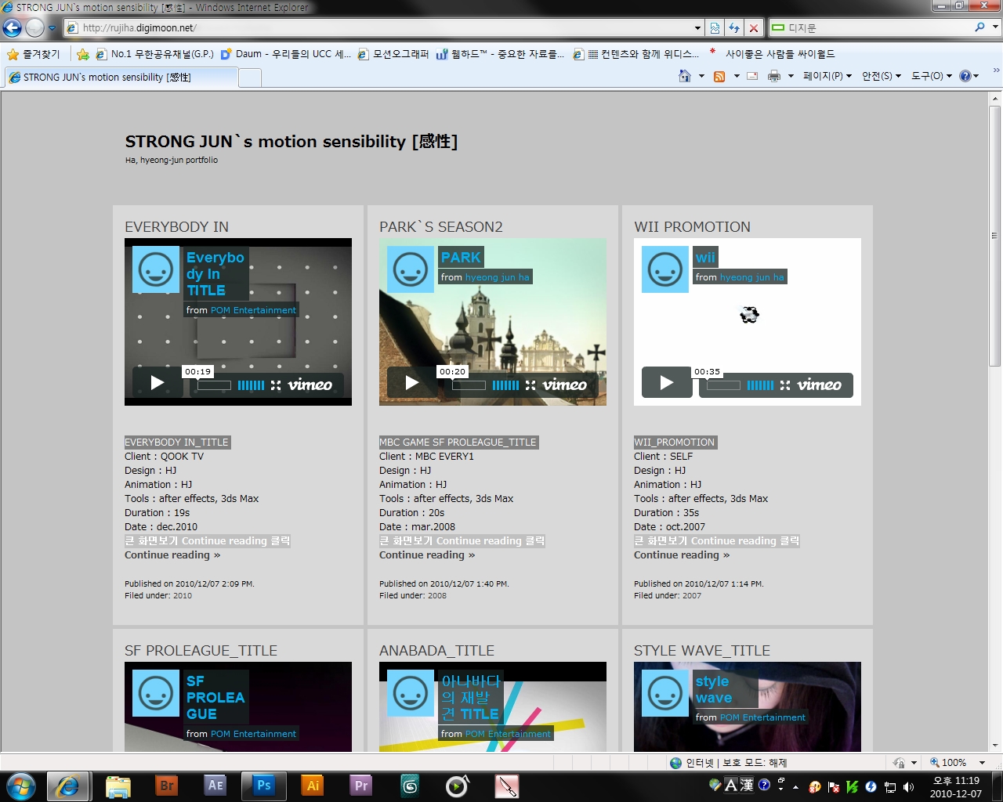This screenshot has height=802, width=1003.
Task: Click the Print icon
Action: (x=774, y=76)
